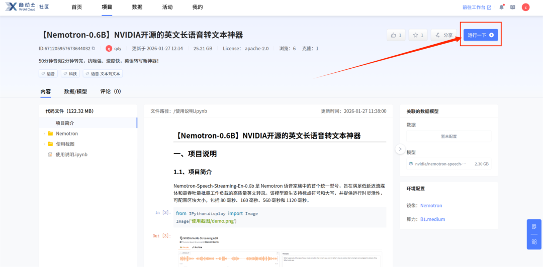Open the 数据 nav item

(x=137, y=7)
